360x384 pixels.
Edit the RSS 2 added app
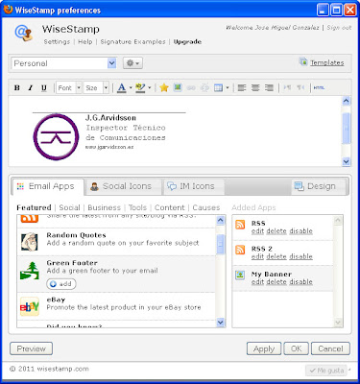click(x=257, y=256)
